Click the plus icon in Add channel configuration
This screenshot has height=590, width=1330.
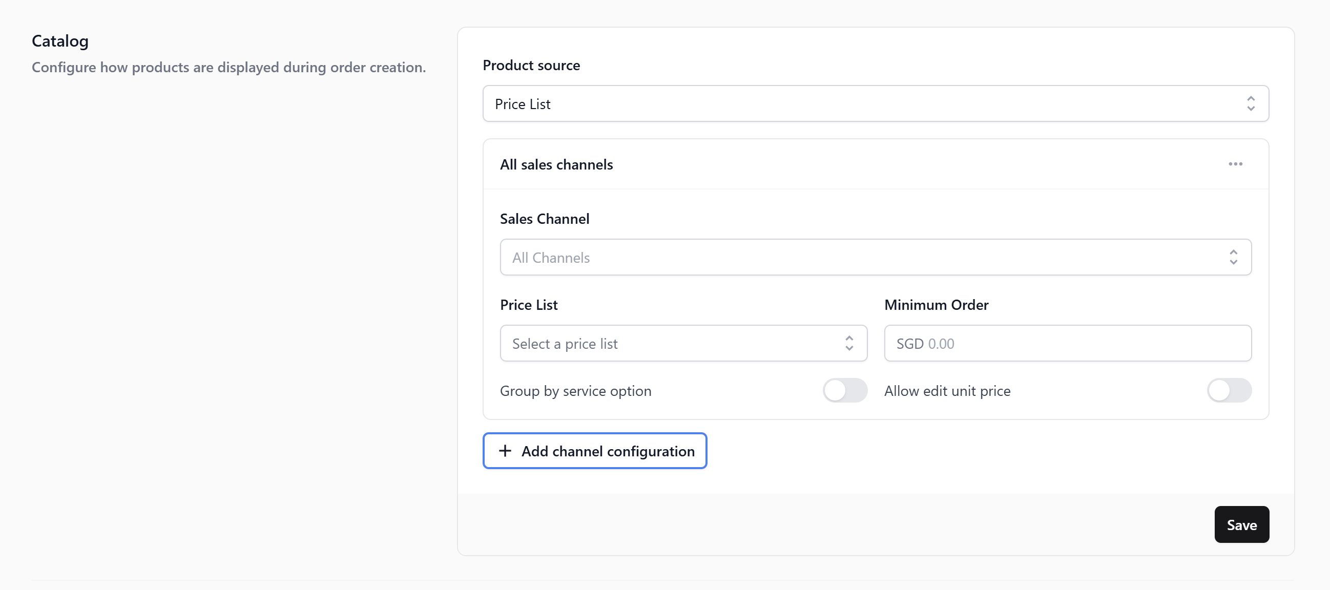(505, 451)
